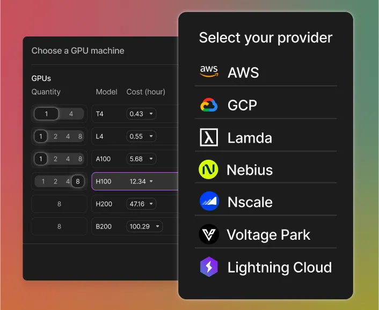Open the A100 cost dropdown 5.68

[141, 159]
